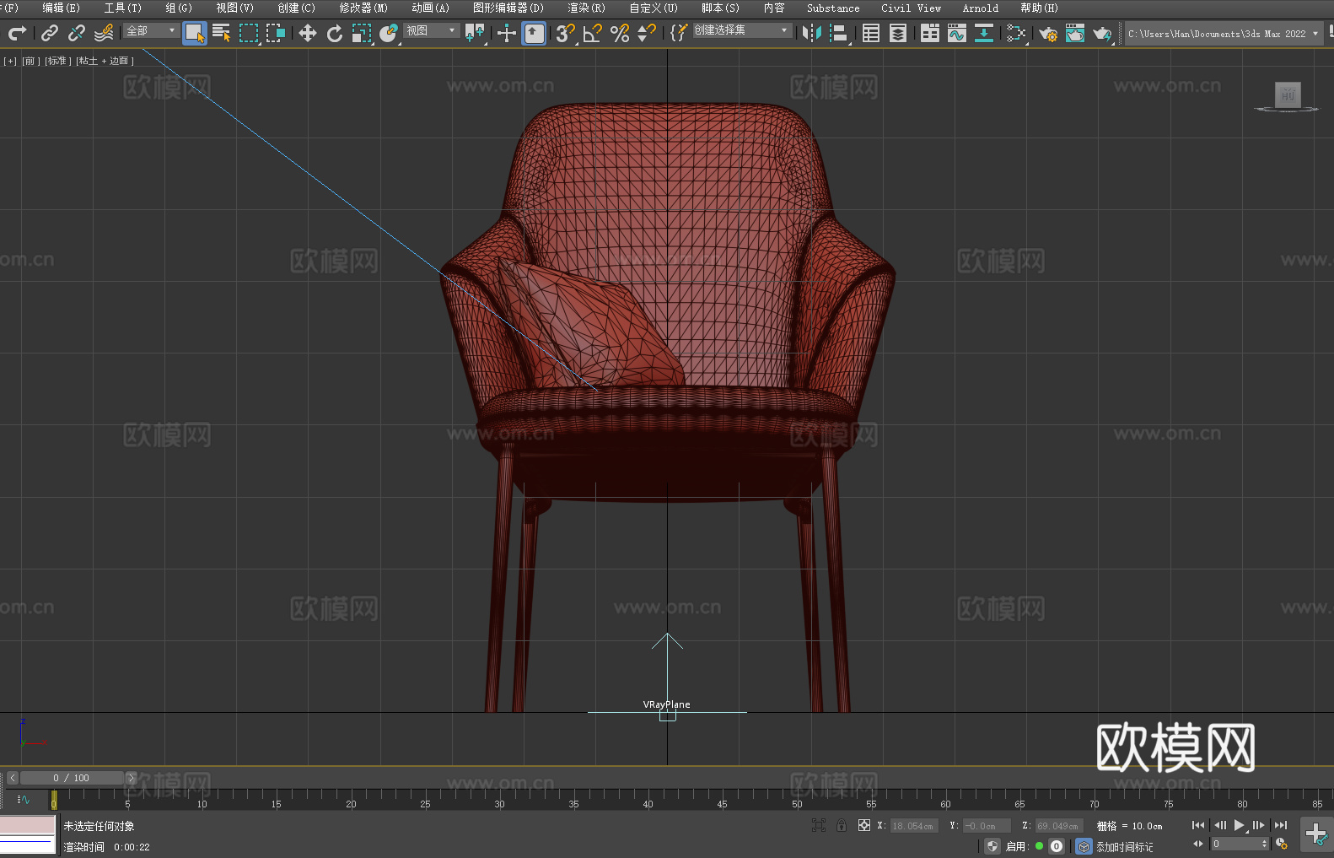This screenshot has width=1334, height=858.
Task: Click the [标准] viewport shading label
Action: (x=57, y=61)
